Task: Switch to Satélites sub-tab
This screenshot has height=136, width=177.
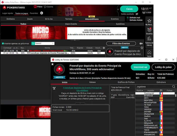Action: 120,24
